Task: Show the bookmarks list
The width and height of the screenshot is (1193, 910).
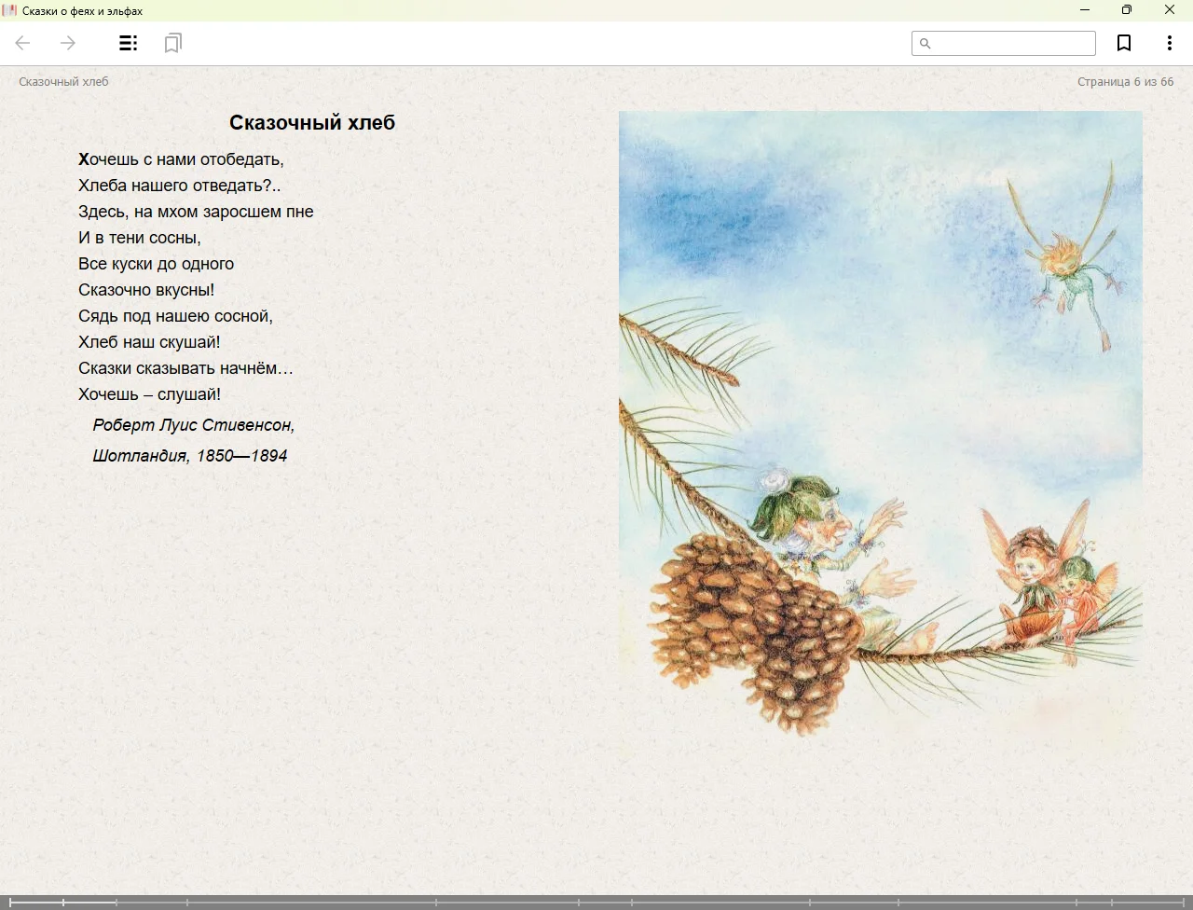Action: tap(173, 43)
